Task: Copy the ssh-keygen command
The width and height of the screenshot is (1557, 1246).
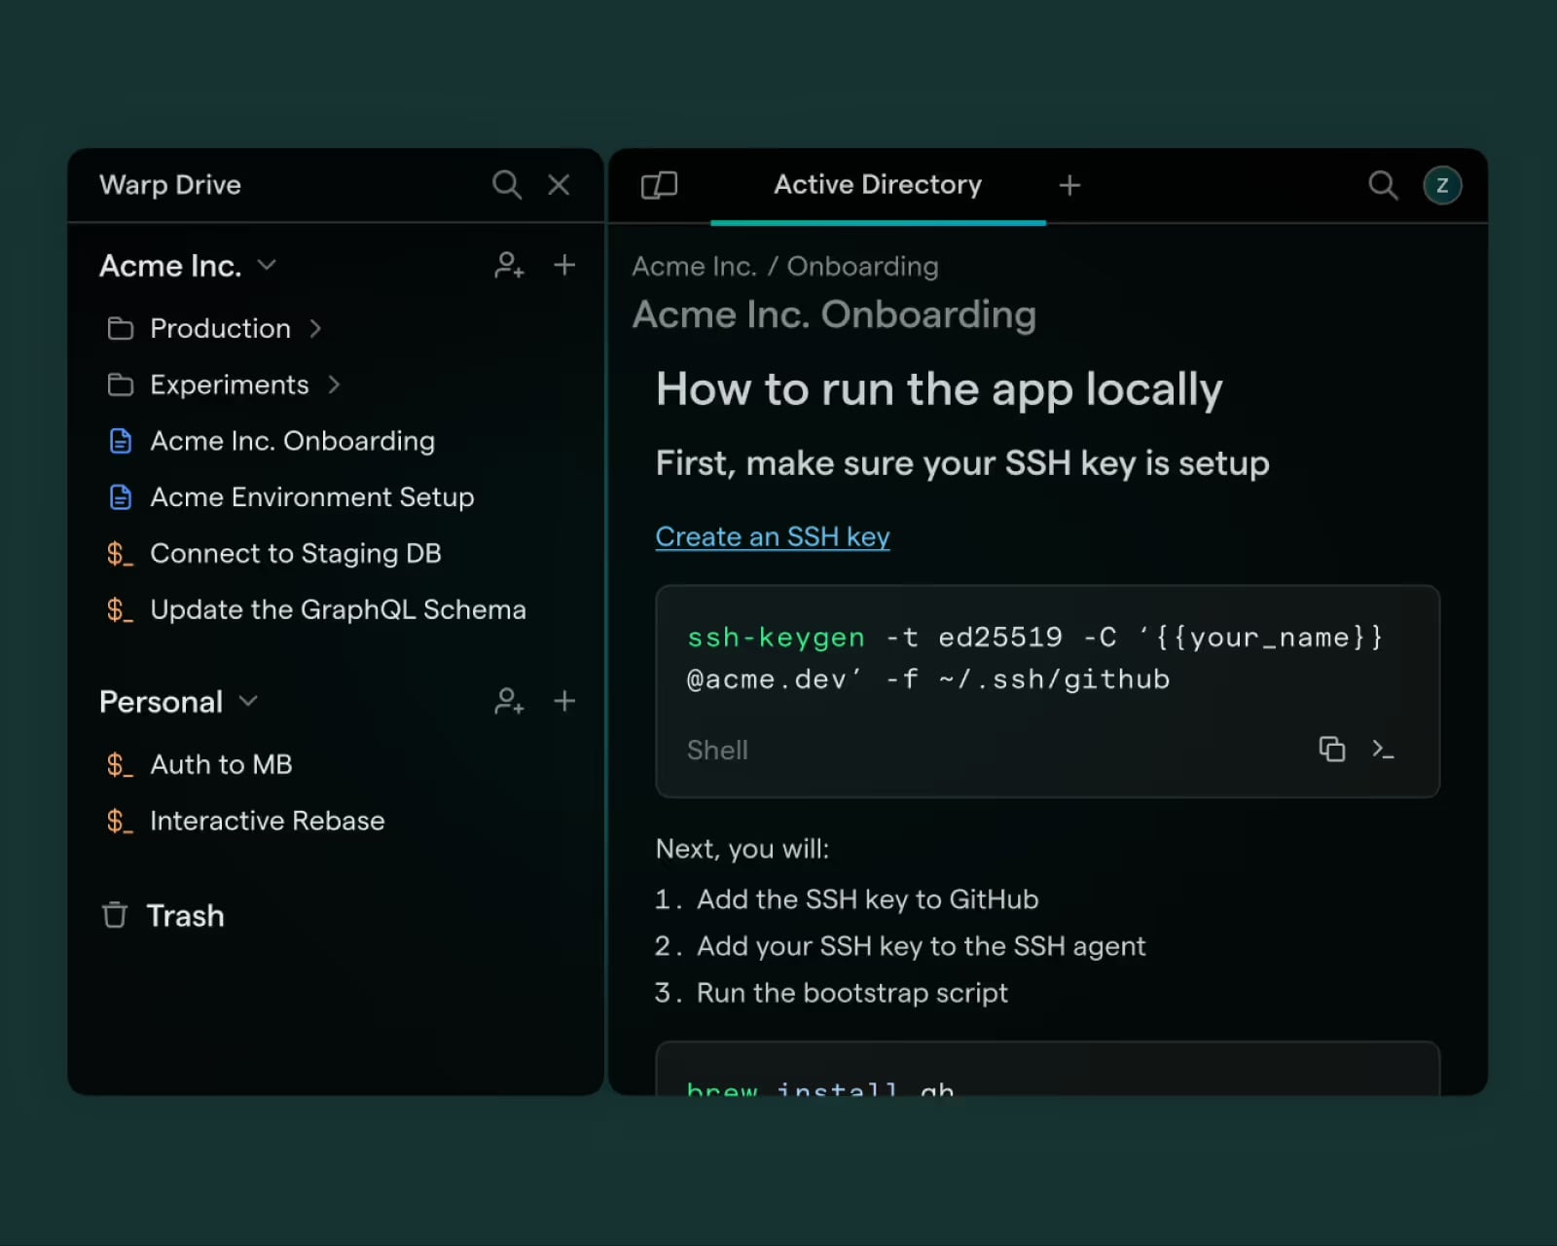Action: coord(1331,750)
